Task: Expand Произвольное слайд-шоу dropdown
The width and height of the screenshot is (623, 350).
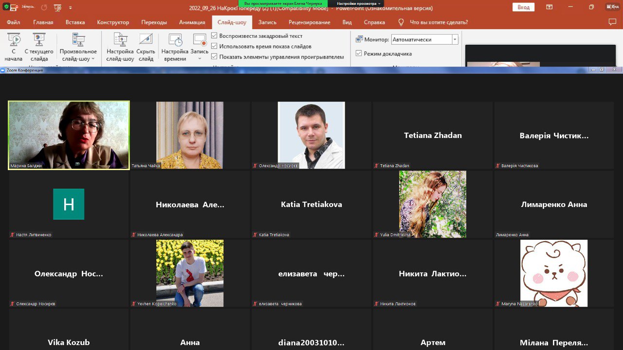Action: click(x=78, y=55)
